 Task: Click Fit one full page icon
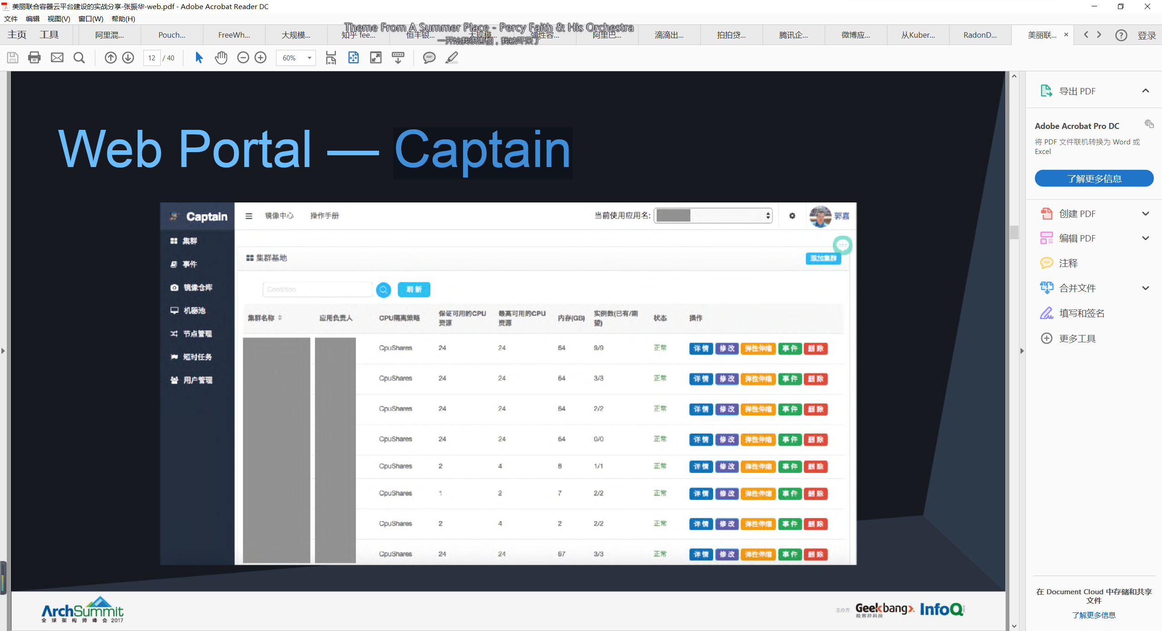(354, 58)
